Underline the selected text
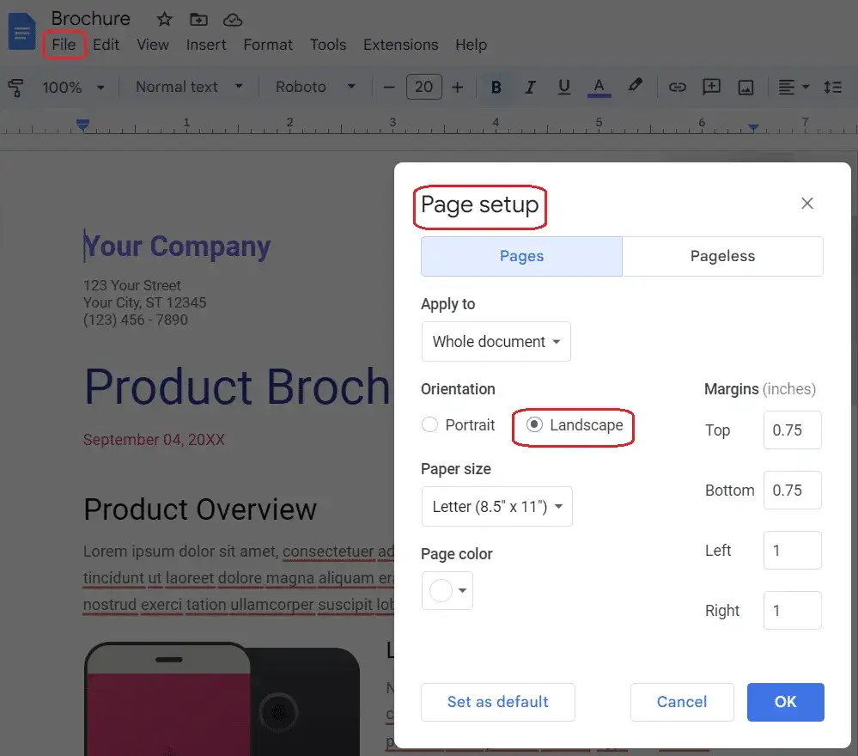The image size is (858, 756). (564, 87)
